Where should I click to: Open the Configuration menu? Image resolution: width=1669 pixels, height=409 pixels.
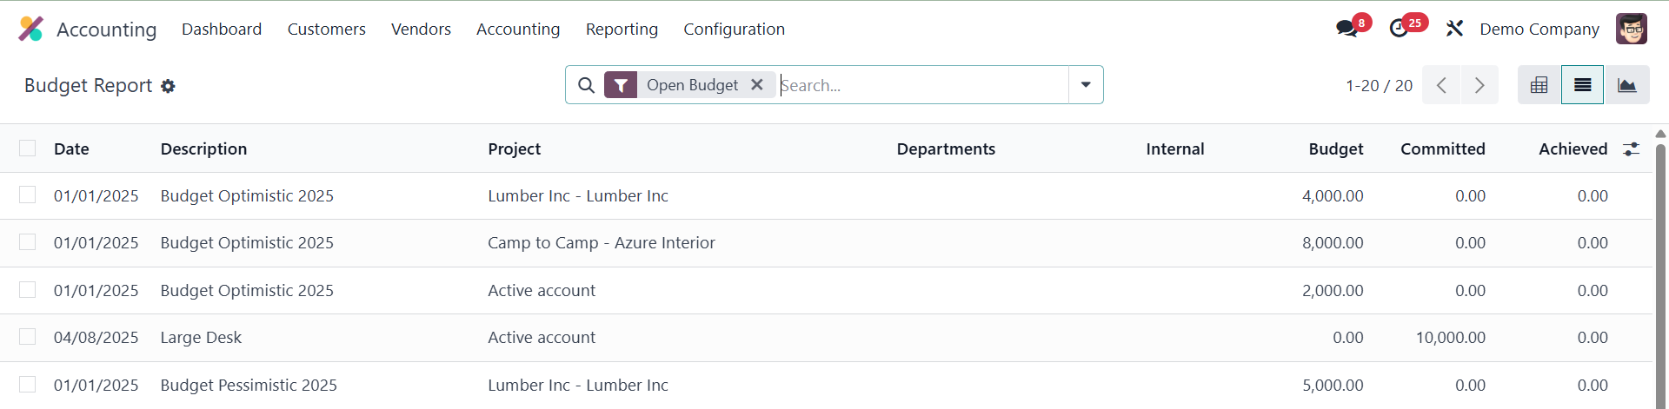pos(734,29)
